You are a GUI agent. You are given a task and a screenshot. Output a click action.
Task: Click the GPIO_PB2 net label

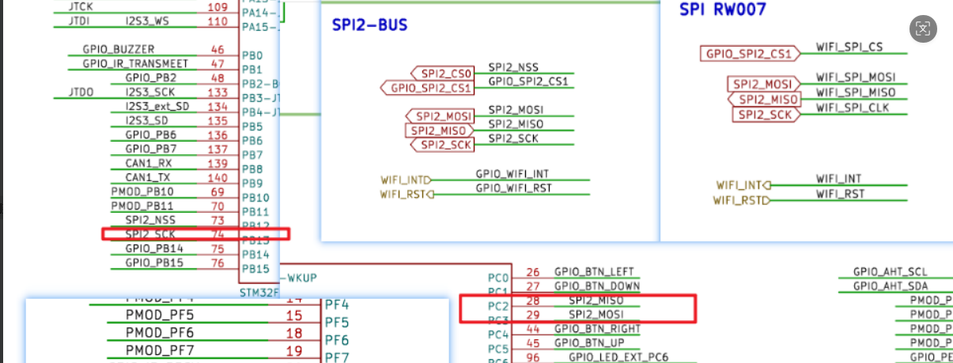click(150, 78)
